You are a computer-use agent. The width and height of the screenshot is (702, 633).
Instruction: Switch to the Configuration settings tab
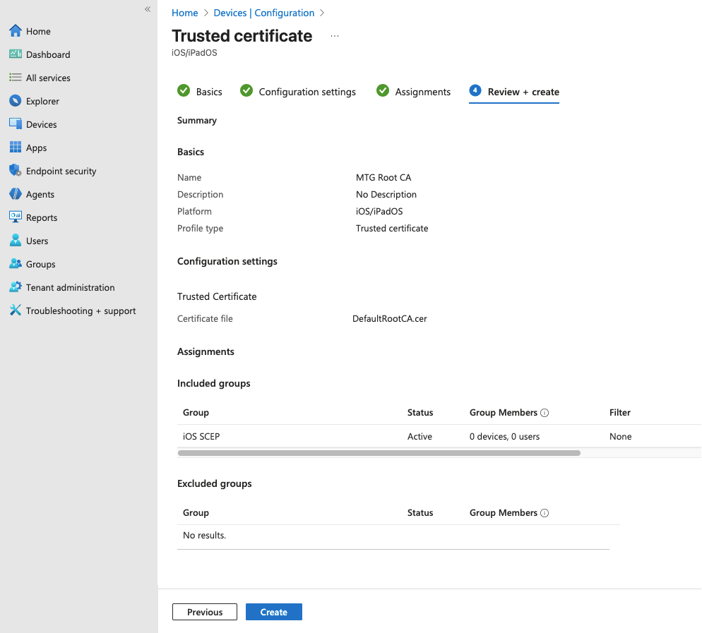pos(306,91)
